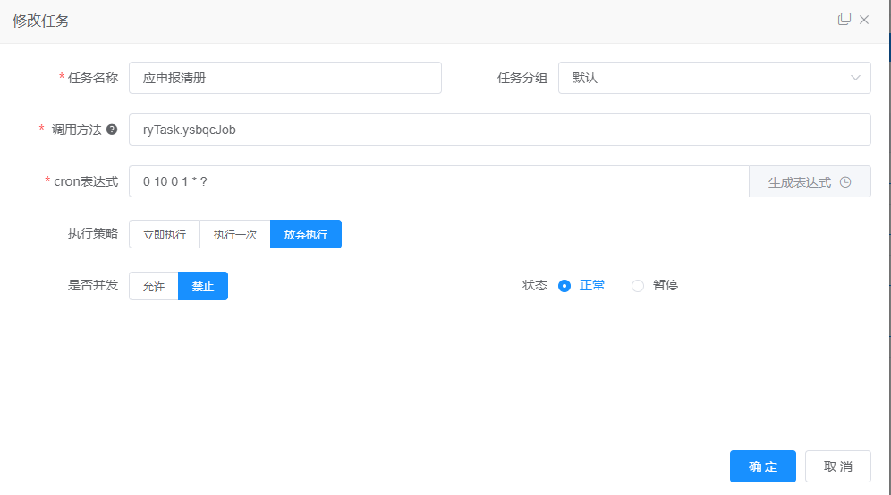The height and width of the screenshot is (495, 891).
Task: Click the 调用方法 input field
Action: point(500,130)
